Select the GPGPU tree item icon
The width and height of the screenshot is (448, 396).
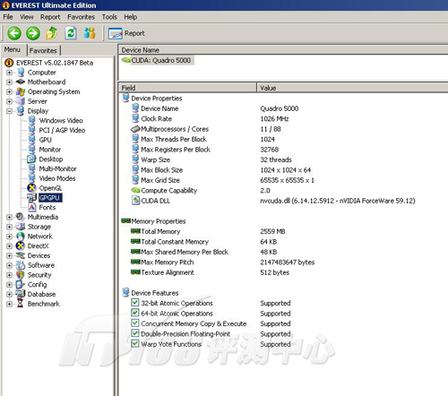31,198
